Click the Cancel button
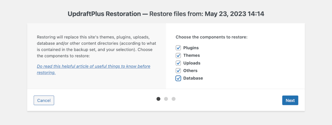This screenshot has height=125, width=332. pos(44,100)
